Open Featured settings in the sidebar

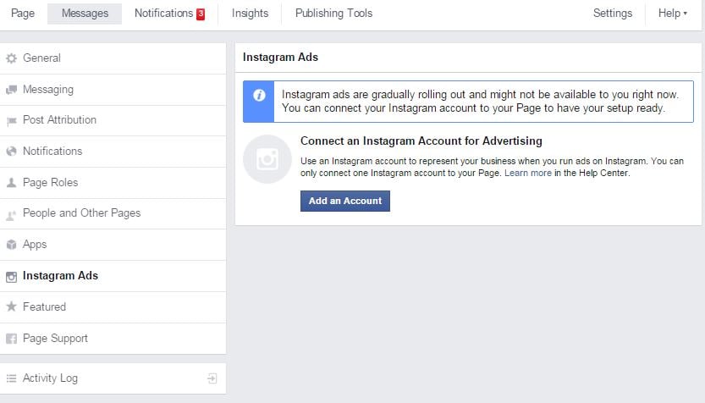click(113, 307)
